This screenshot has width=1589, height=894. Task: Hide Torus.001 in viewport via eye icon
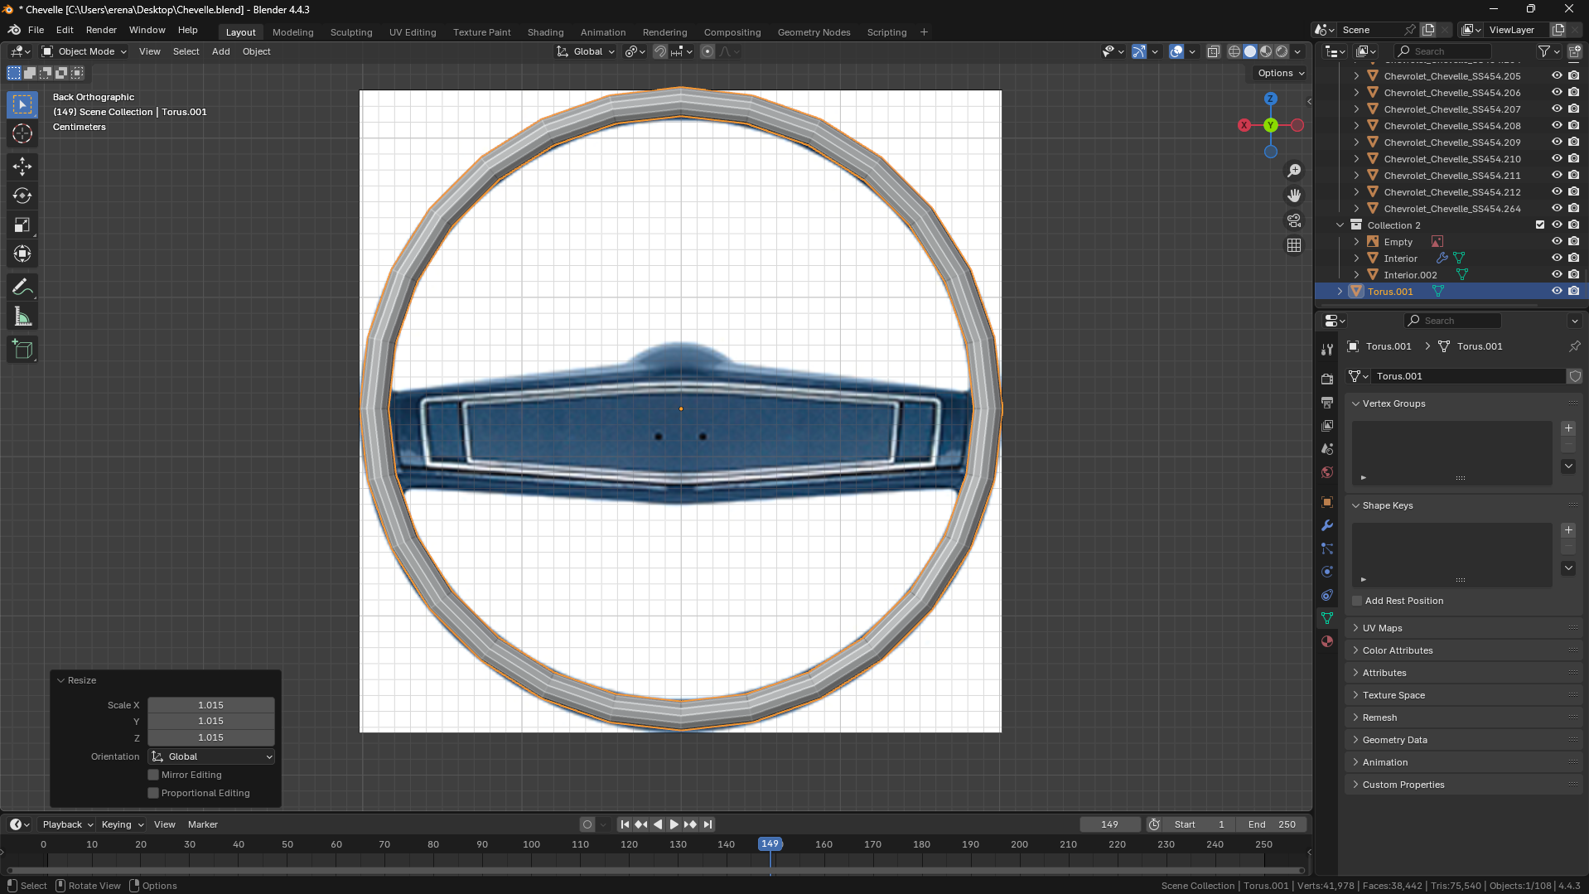click(1557, 291)
